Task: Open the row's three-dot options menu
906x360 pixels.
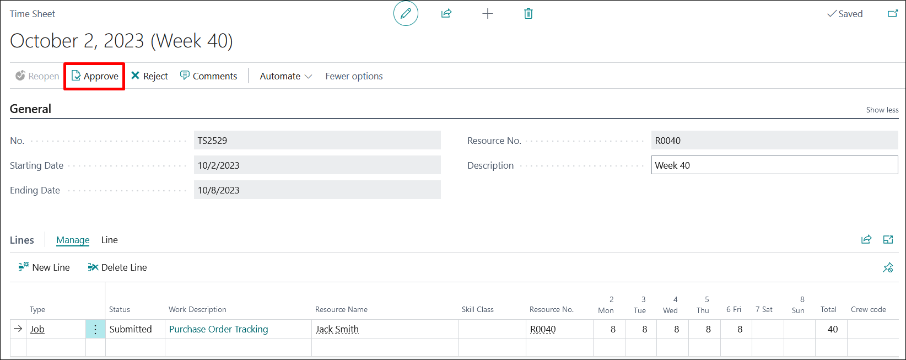Action: click(95, 329)
